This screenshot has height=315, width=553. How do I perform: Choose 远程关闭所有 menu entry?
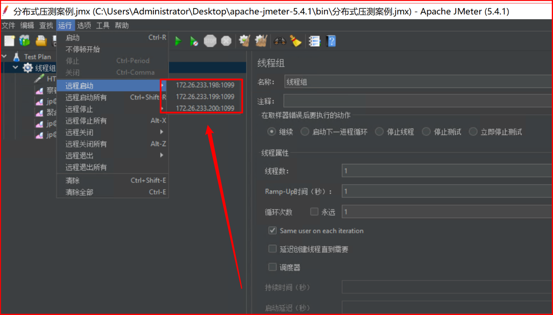113,144
